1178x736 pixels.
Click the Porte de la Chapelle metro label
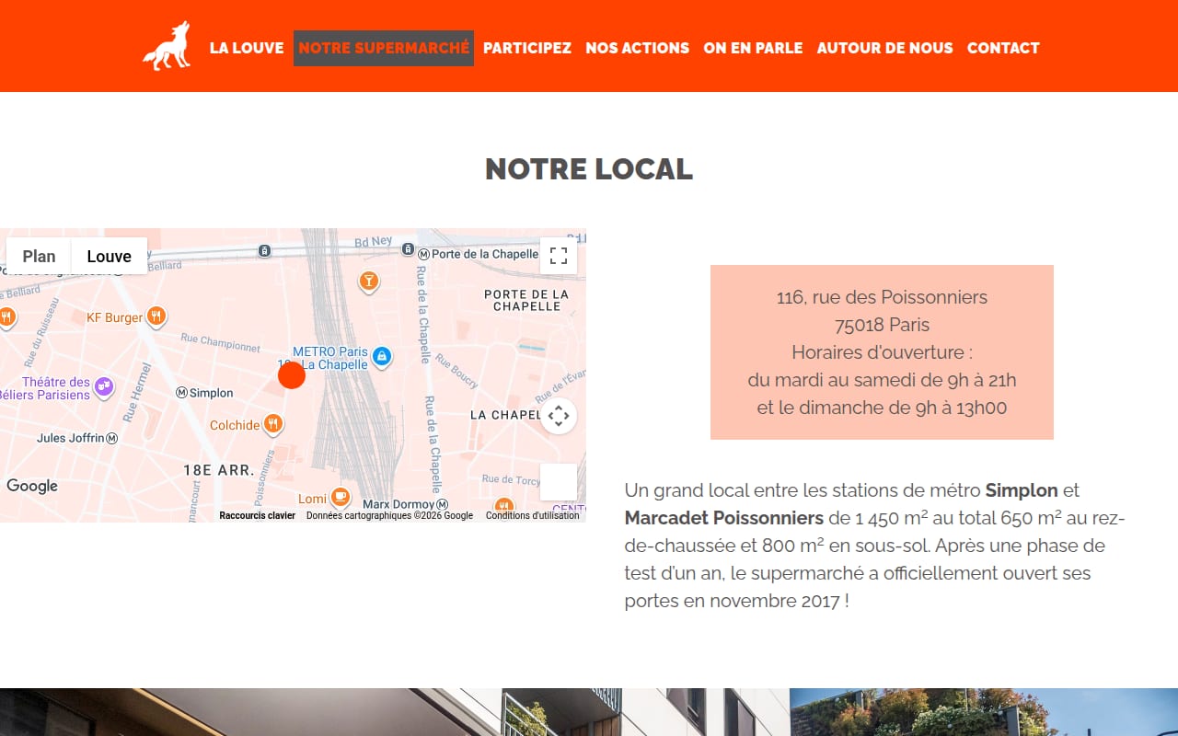(x=479, y=254)
